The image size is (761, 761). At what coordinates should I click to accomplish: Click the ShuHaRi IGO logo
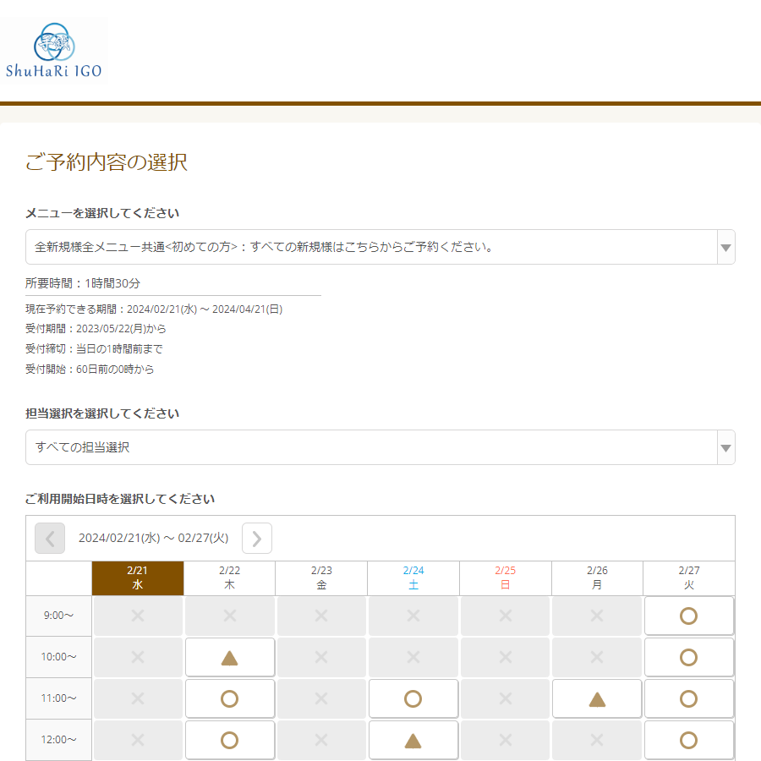click(x=54, y=51)
